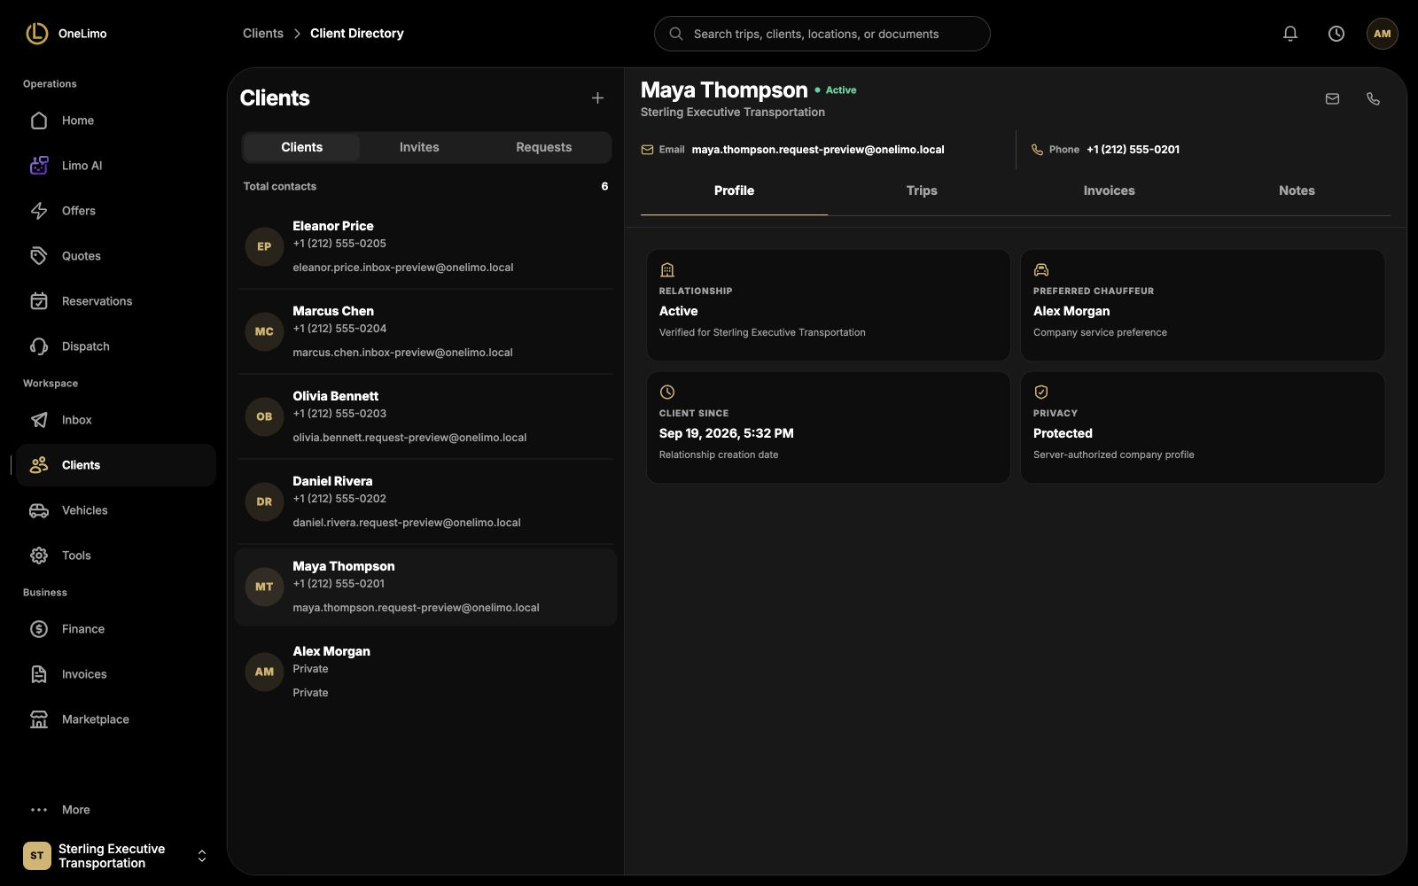Image resolution: width=1418 pixels, height=886 pixels.
Task: Open notifications bell icon
Action: [1290, 34]
